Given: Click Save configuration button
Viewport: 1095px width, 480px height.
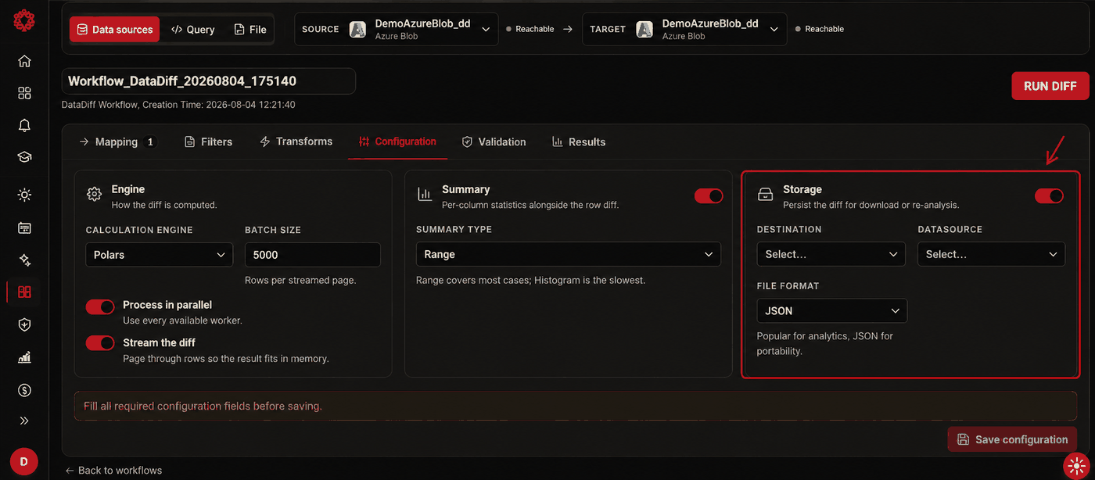Looking at the screenshot, I should tap(1012, 439).
